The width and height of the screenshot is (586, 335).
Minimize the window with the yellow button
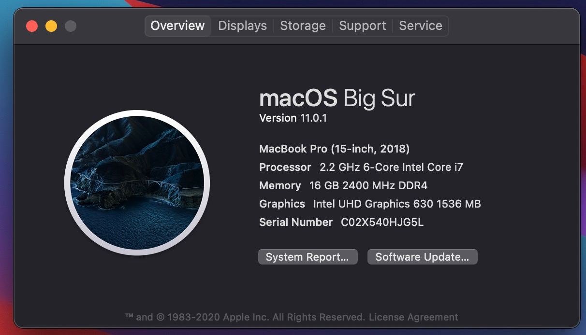click(51, 26)
